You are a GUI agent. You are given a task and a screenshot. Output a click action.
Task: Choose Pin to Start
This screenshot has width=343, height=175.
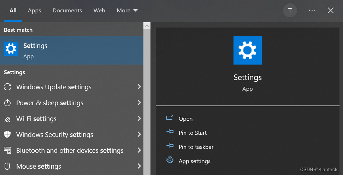click(193, 133)
